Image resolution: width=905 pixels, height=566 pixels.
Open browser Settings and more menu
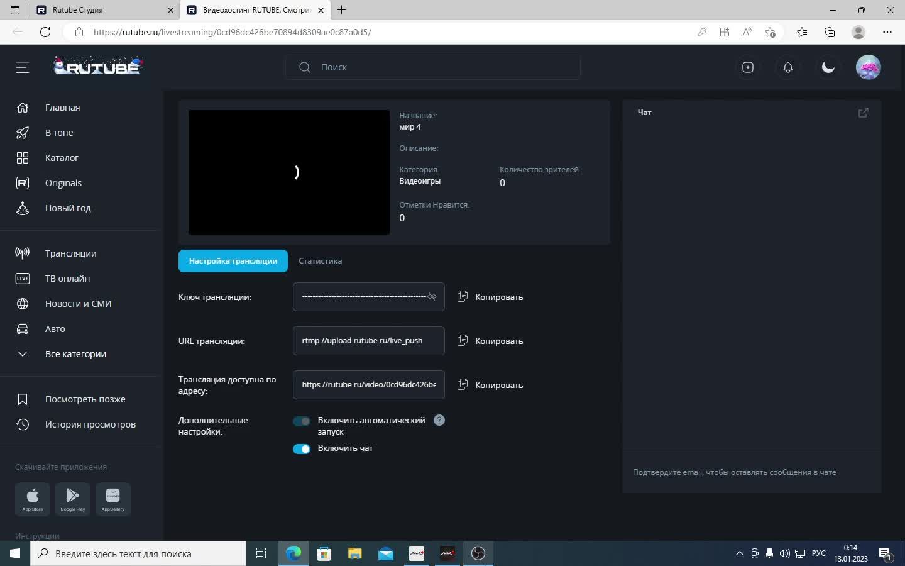click(887, 32)
